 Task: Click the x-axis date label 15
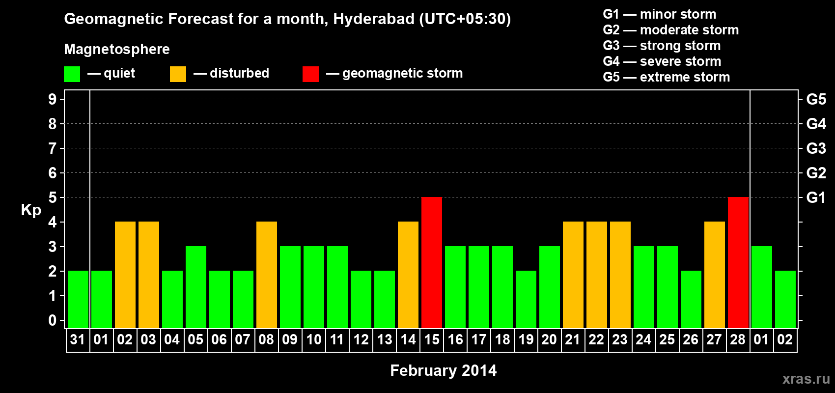(432, 340)
